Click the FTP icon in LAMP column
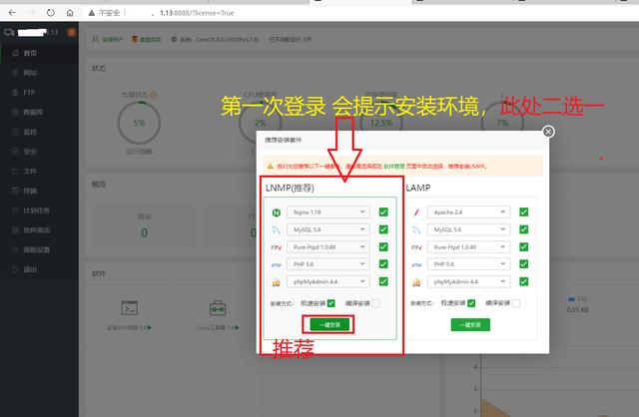The height and width of the screenshot is (417, 639). [416, 247]
